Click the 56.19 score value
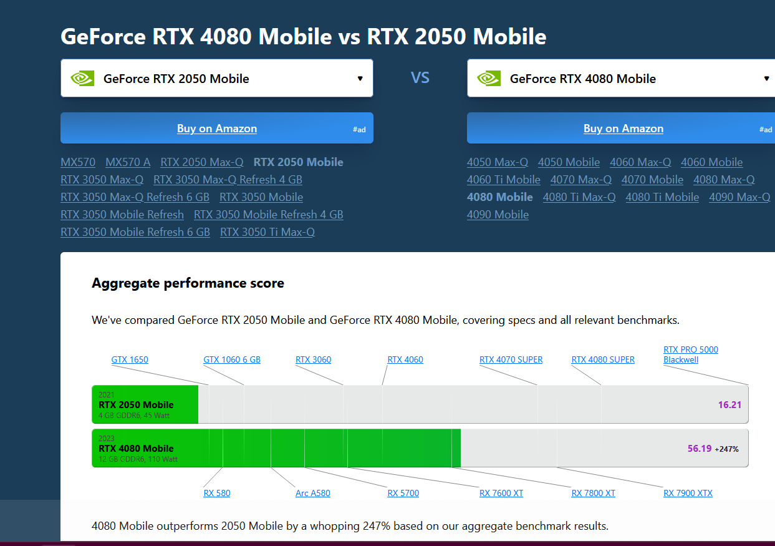The height and width of the screenshot is (546, 775). 700,448
